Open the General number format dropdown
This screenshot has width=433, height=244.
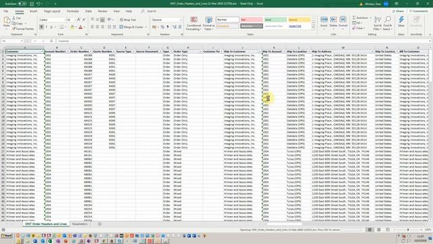point(181,20)
